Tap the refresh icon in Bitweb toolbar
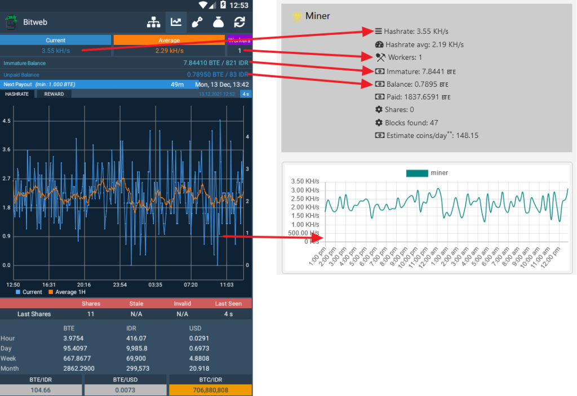Screen dimensions: 577x396 [239, 22]
